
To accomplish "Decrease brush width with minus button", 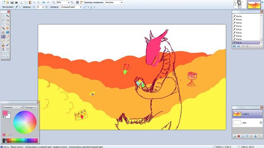I will coord(34,7).
